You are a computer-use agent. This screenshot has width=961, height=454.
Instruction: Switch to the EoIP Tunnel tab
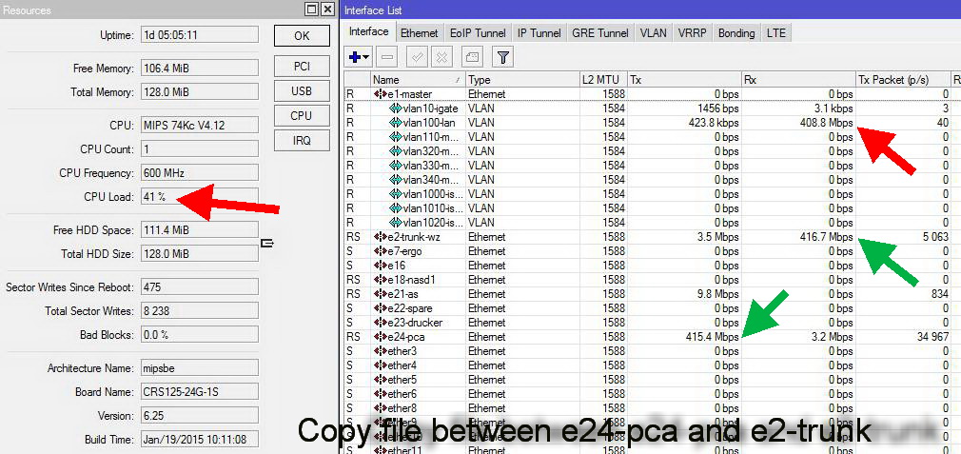click(478, 33)
